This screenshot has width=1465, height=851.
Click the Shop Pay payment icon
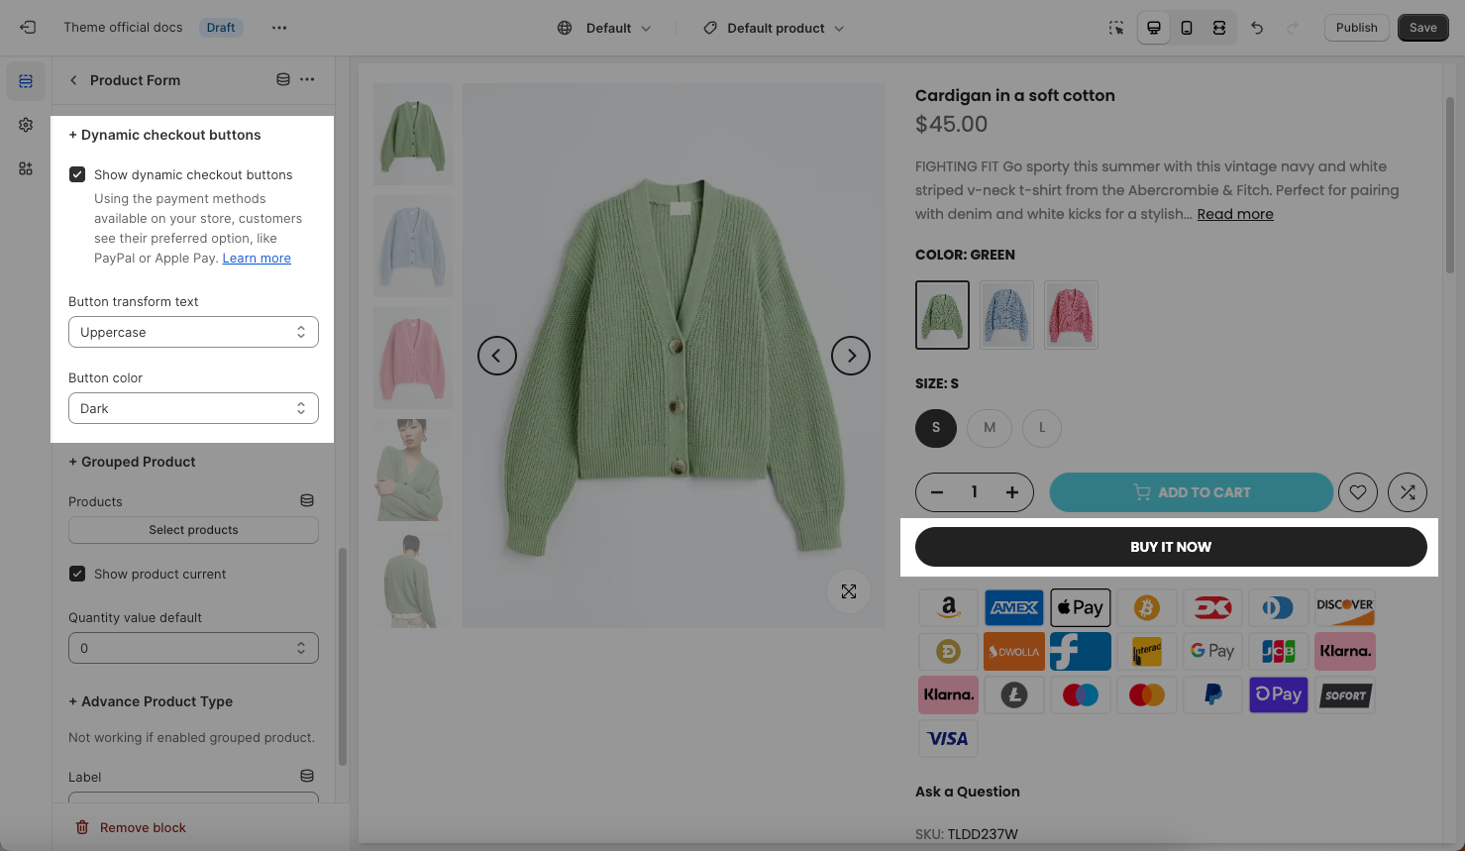tap(1279, 694)
